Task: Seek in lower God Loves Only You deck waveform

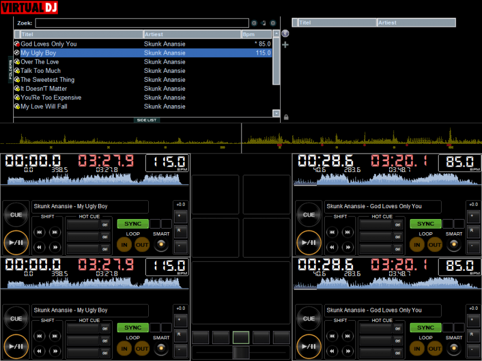Action: pos(387,283)
